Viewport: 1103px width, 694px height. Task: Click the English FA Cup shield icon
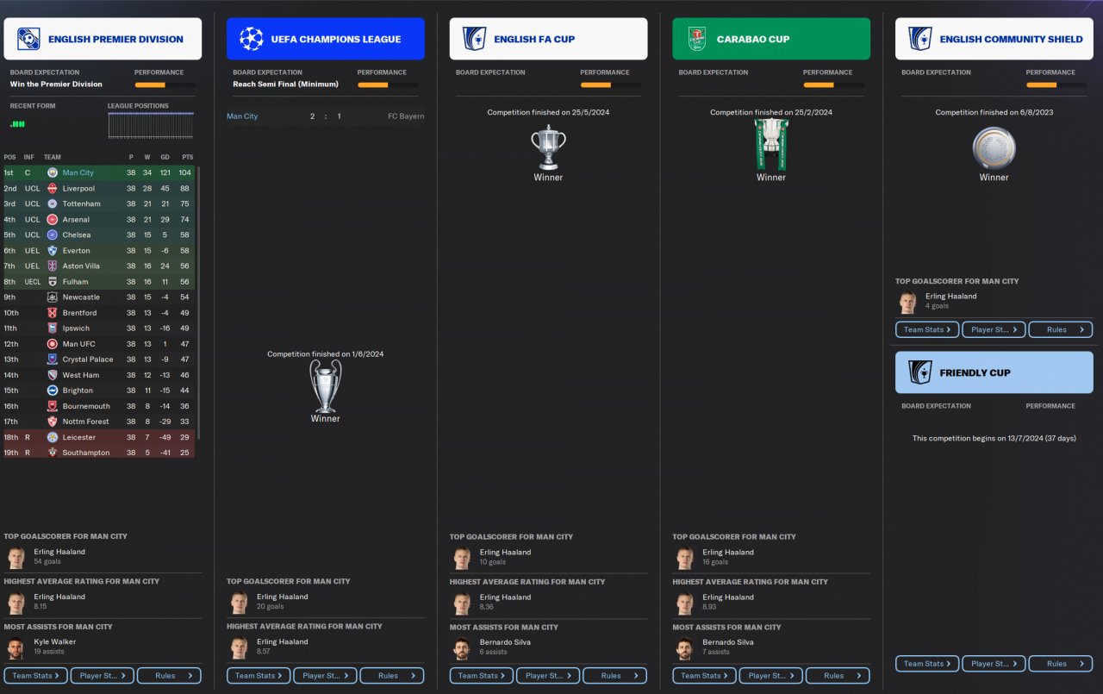(474, 39)
